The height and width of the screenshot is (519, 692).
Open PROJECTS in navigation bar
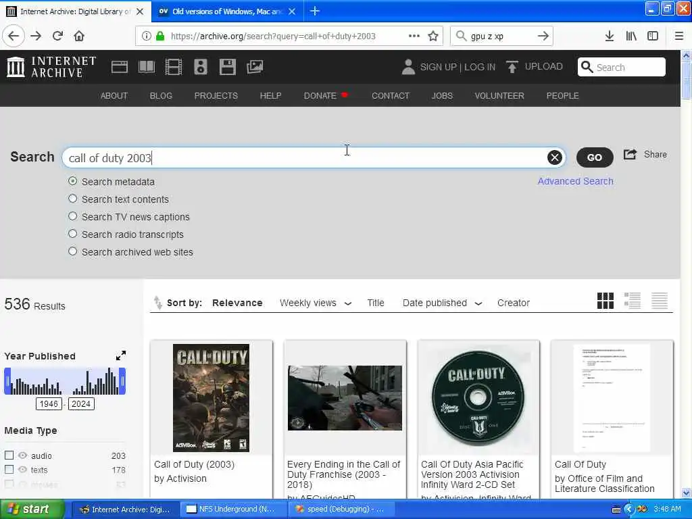pos(216,96)
